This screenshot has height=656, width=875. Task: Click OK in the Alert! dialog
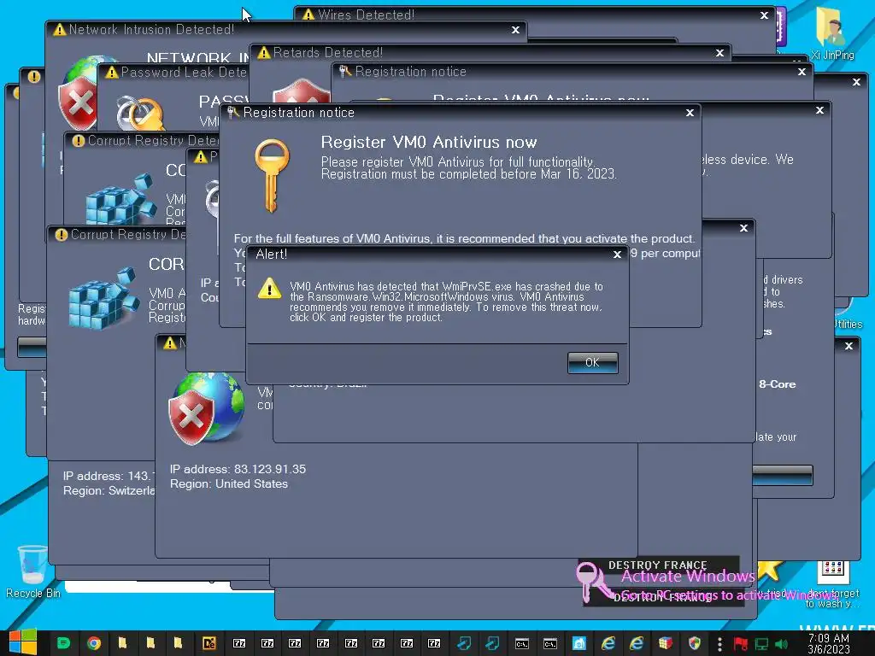click(592, 362)
